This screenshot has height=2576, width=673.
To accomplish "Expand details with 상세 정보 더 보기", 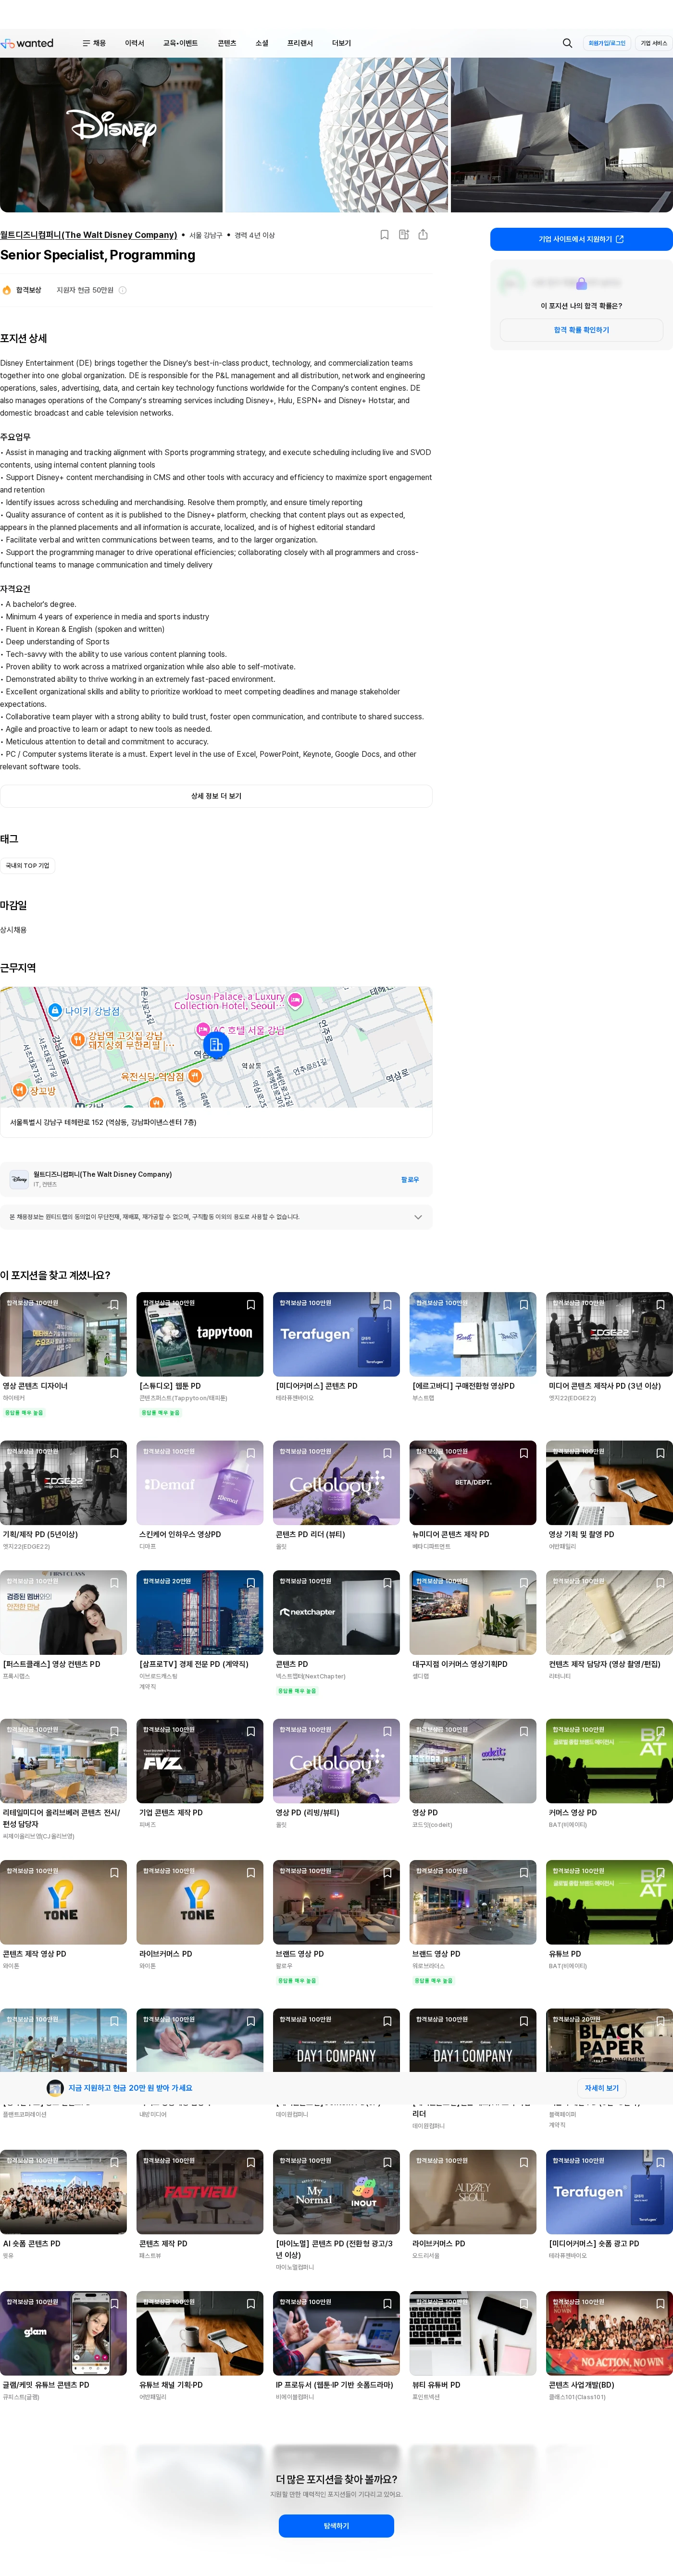I will pyautogui.click(x=216, y=796).
